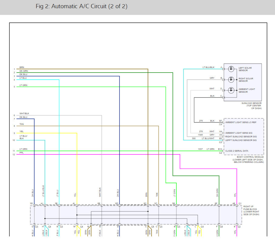Click the 'BODY CONTROL MODULE' caption
The height and width of the screenshot is (244, 275).
point(248,160)
